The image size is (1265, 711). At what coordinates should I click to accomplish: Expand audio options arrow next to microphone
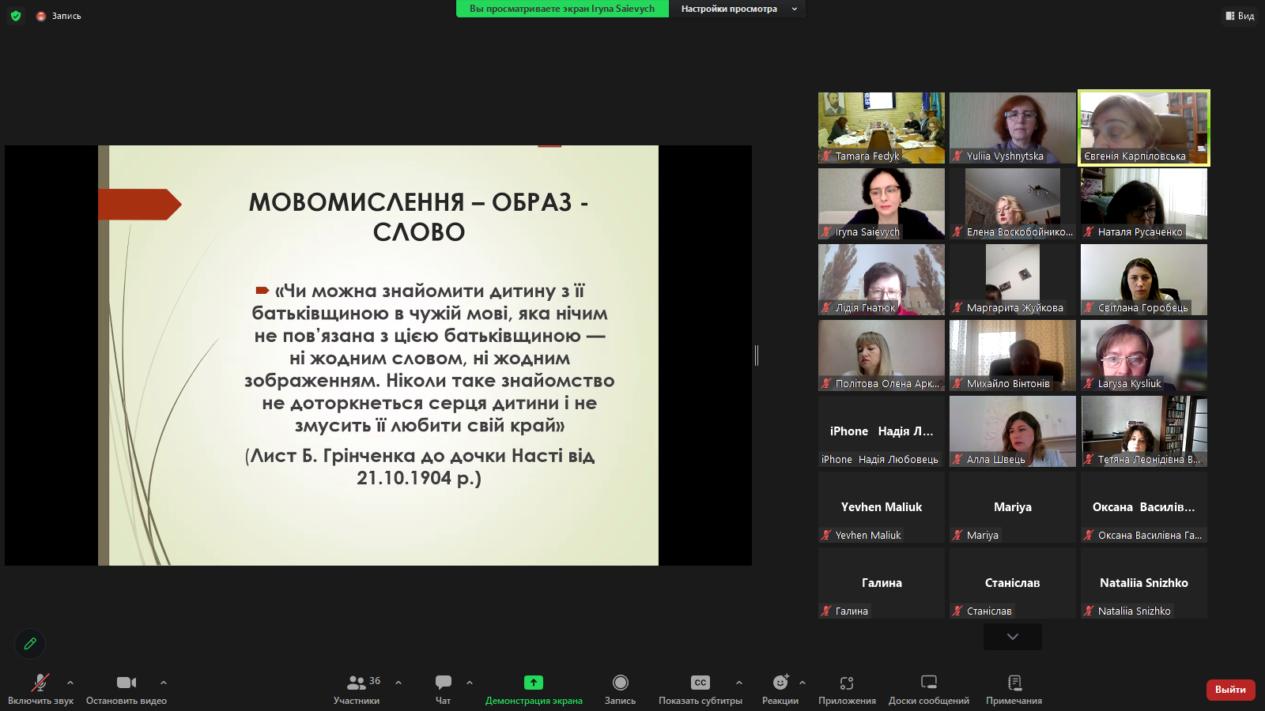[70, 683]
